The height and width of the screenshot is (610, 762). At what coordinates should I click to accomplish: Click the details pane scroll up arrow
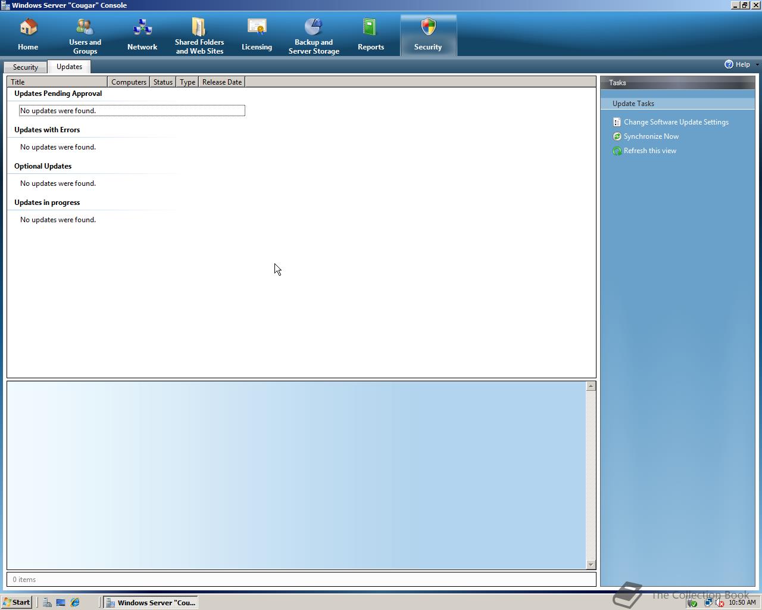(x=591, y=386)
